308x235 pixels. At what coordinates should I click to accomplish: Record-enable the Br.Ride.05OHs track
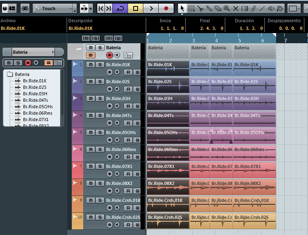coord(109,140)
